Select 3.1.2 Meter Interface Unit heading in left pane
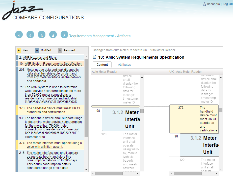 [x=121, y=119]
